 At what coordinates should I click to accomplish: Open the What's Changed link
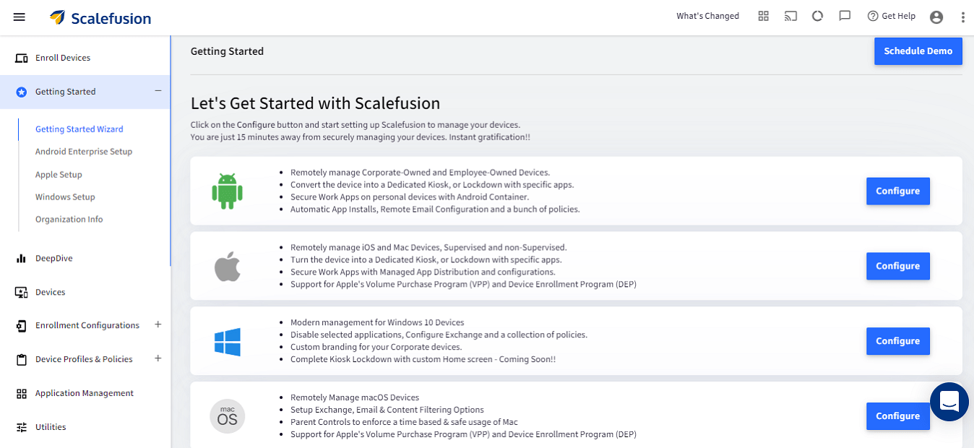click(707, 16)
